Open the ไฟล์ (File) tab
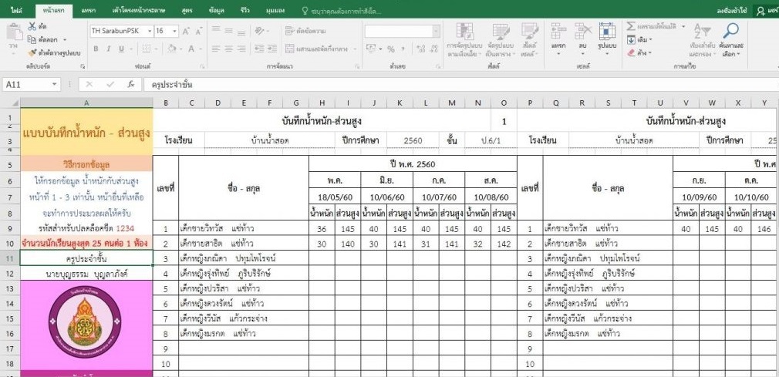 15,10
